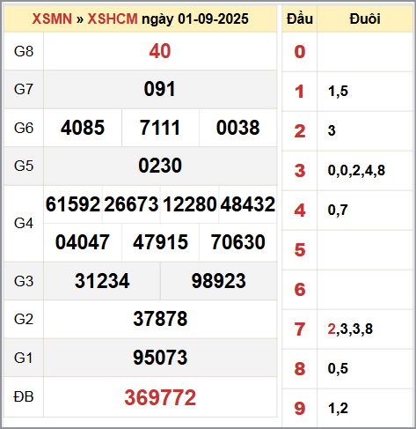Screen dimensions: 416x429
Task: Click G3 number 31234
Action: pyautogui.click(x=102, y=281)
